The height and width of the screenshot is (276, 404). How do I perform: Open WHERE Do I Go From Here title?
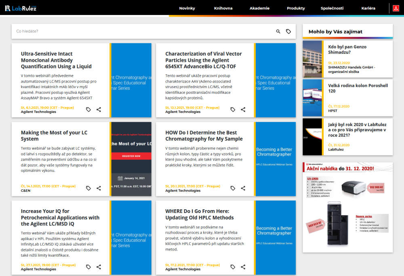[x=200, y=215]
